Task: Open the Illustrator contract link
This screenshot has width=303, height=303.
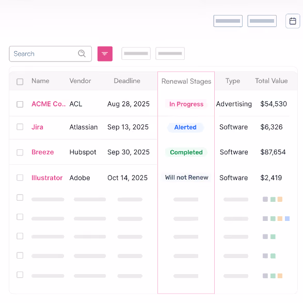Action: [x=47, y=178]
